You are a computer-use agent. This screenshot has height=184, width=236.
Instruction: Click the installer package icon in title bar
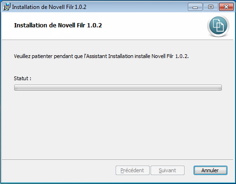point(7,7)
